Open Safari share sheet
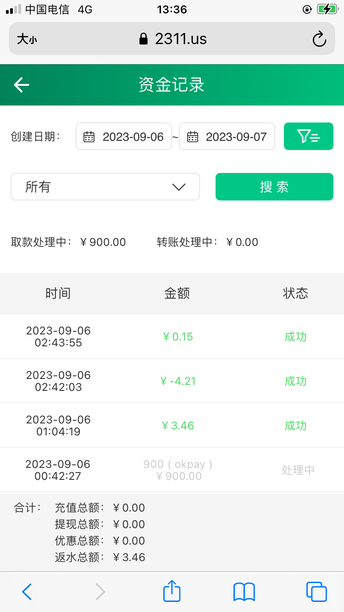Image resolution: width=344 pixels, height=612 pixels. 172,591
